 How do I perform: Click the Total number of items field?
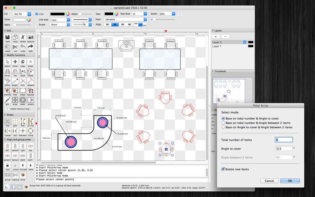[283, 140]
